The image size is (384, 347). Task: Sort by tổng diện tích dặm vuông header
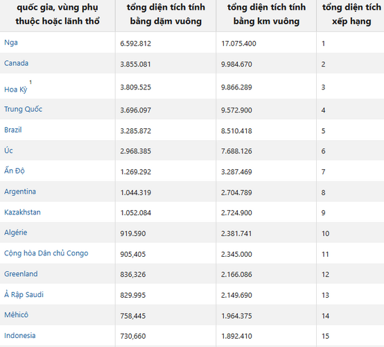click(x=166, y=14)
